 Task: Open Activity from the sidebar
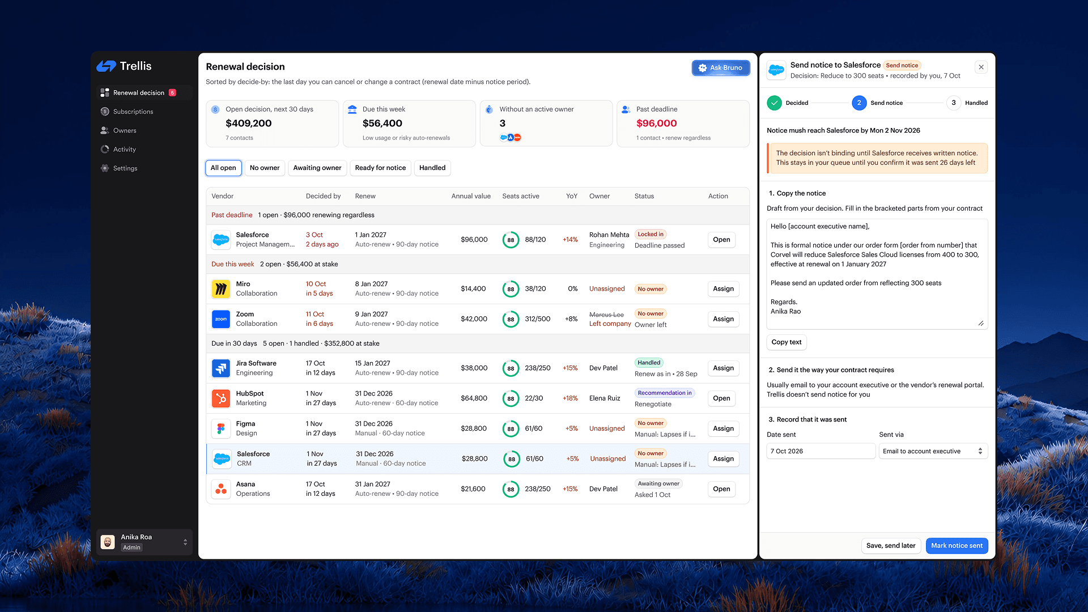[124, 150]
